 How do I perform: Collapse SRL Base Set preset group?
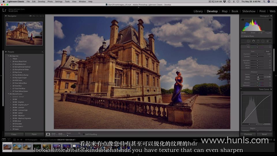tap(8, 56)
